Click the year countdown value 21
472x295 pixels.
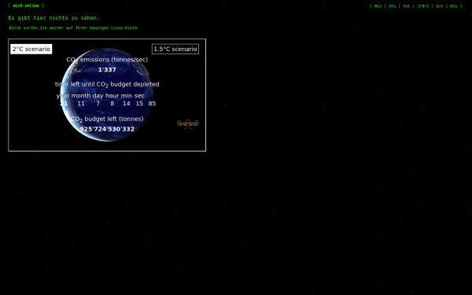(x=64, y=104)
